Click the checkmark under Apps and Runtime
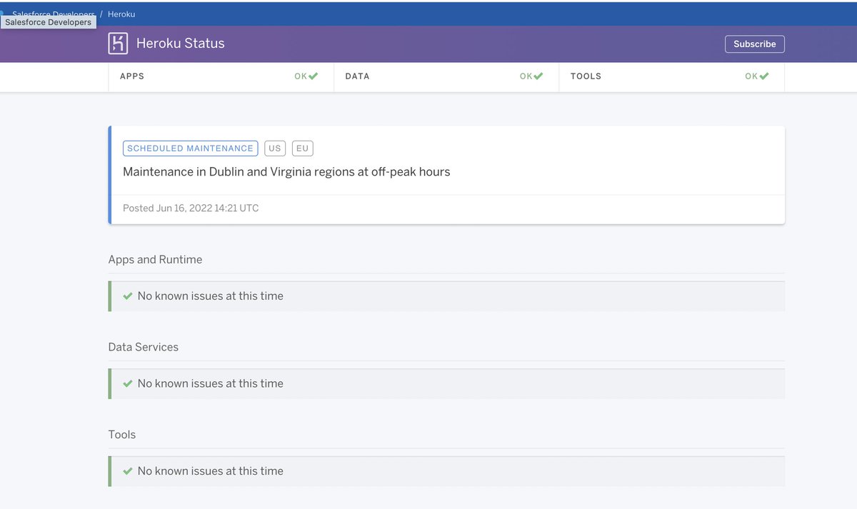 coord(128,296)
